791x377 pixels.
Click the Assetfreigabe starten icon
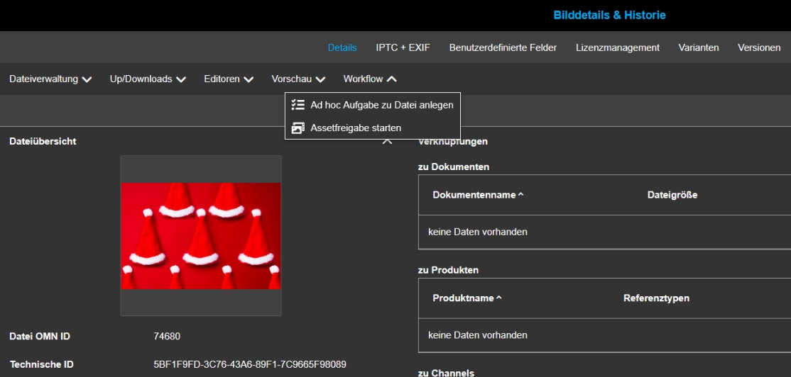(298, 128)
